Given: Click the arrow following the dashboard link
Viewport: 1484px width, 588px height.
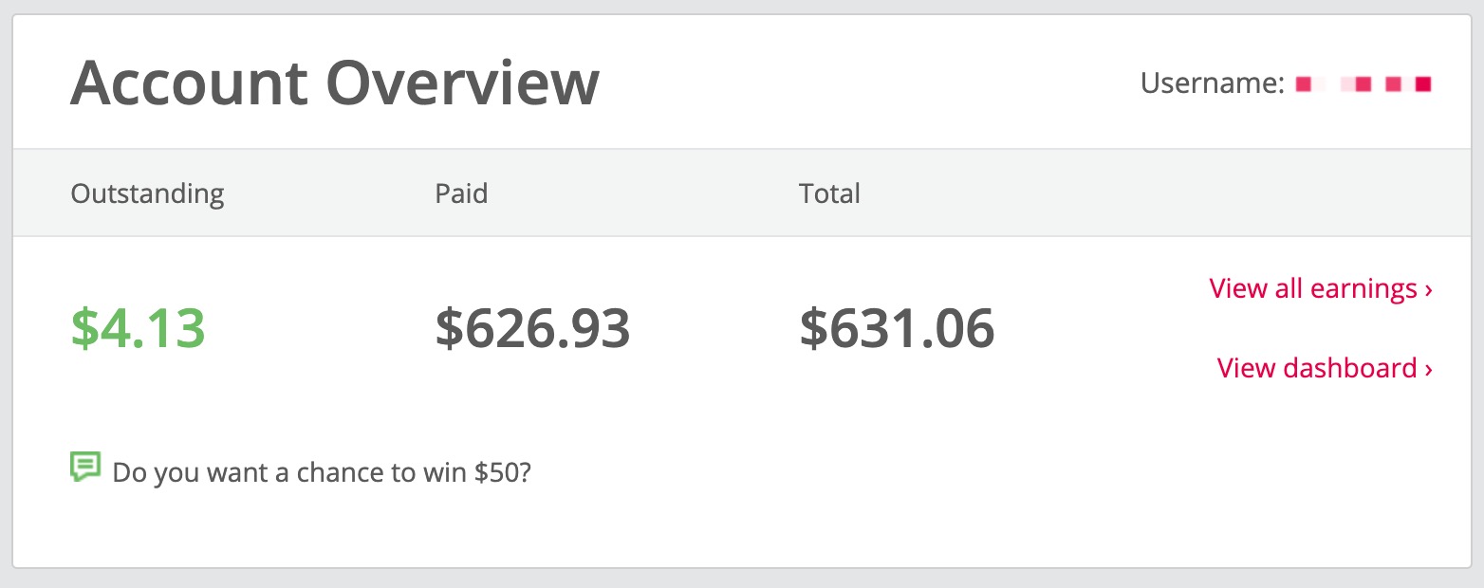Looking at the screenshot, I should (1428, 369).
